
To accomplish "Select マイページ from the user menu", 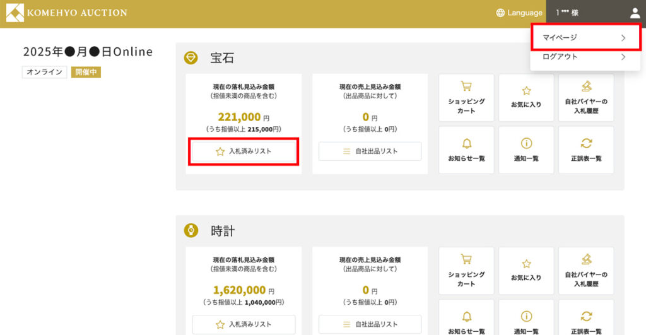I will click(585, 38).
